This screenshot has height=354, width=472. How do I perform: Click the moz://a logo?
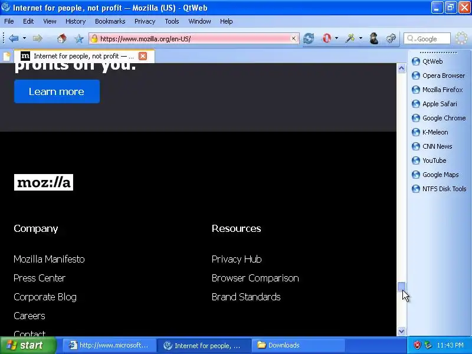point(44,182)
